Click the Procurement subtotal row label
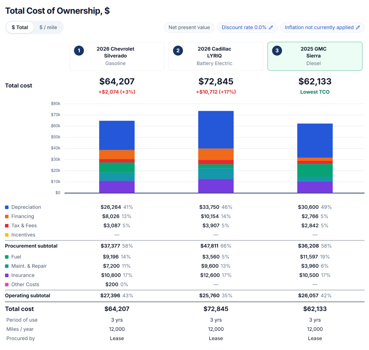Viewport: 369px width, 350px height. point(31,246)
